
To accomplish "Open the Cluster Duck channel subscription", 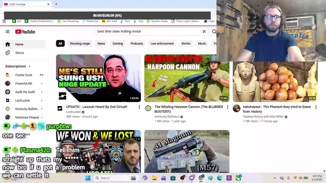I will (x=25, y=75).
